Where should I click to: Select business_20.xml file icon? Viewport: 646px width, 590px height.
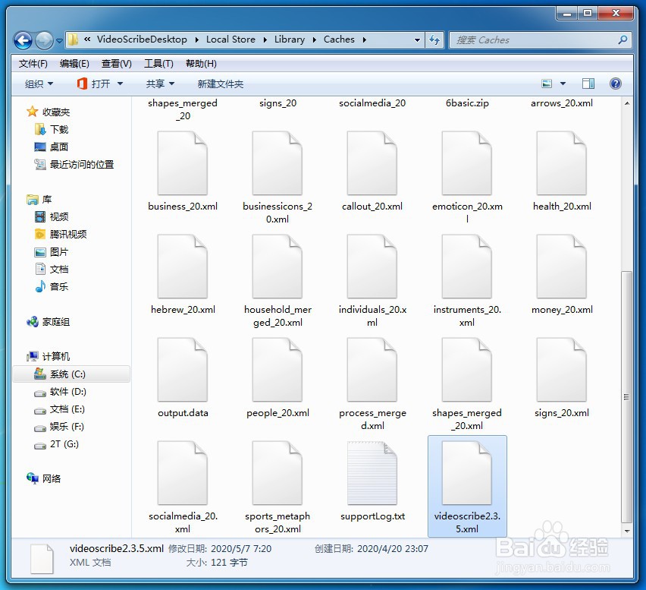tap(183, 163)
